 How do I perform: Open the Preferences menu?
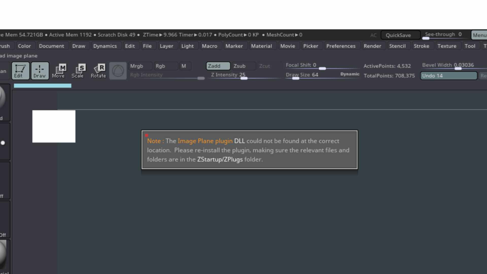click(x=341, y=46)
